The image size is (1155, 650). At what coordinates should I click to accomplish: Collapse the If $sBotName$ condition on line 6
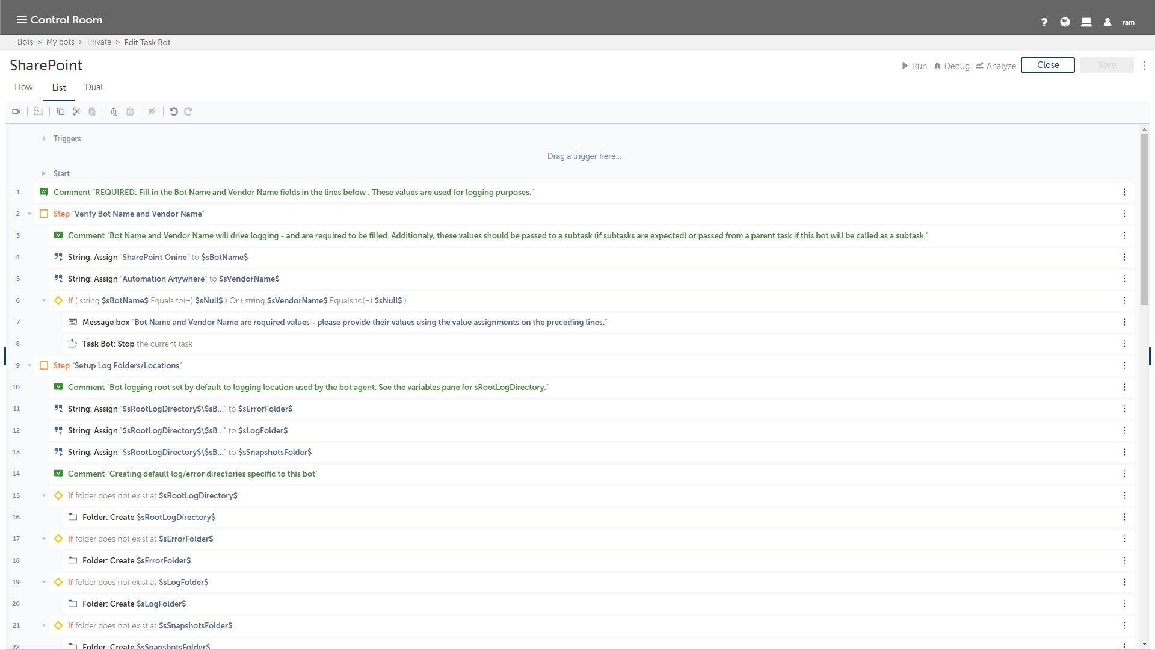44,300
